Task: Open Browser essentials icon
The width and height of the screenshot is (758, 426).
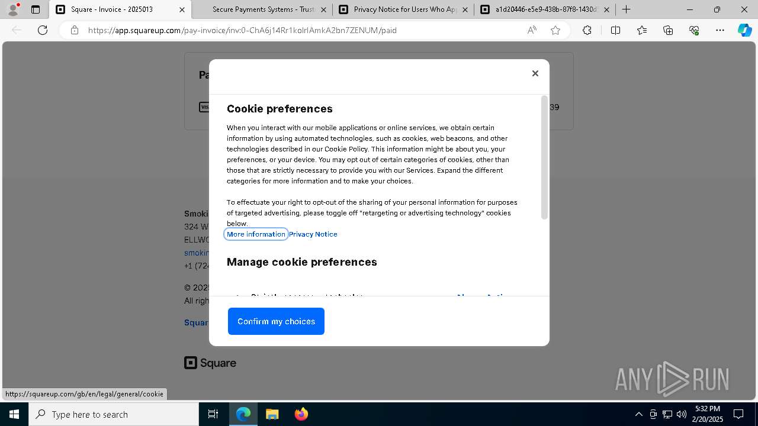Action: click(694, 30)
